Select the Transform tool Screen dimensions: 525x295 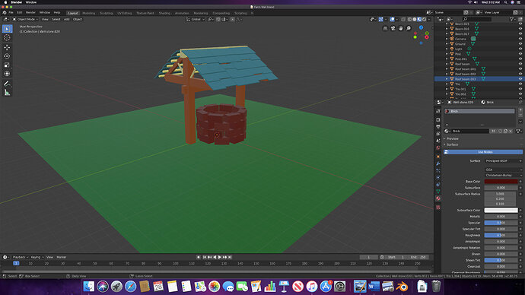pyautogui.click(x=7, y=74)
